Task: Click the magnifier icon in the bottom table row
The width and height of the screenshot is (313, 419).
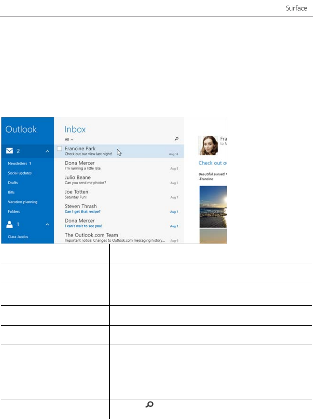Action: 149,404
